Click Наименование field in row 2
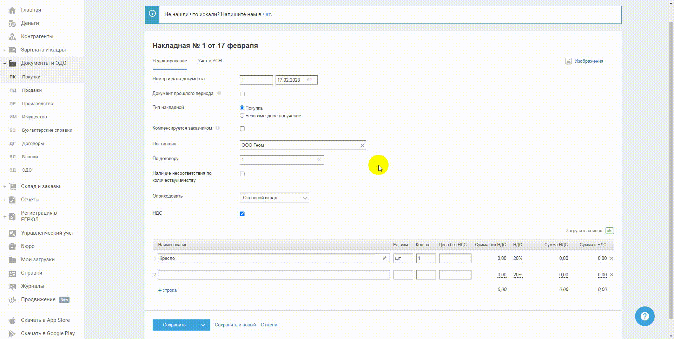This screenshot has height=339, width=674. tap(274, 275)
